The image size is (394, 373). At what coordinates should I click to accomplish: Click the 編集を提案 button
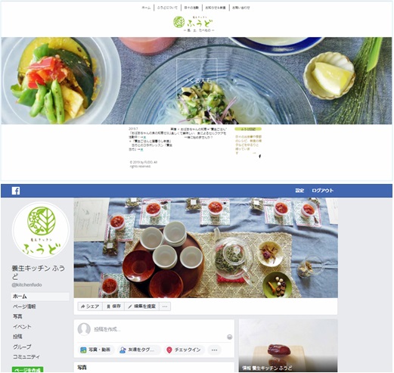point(141,306)
